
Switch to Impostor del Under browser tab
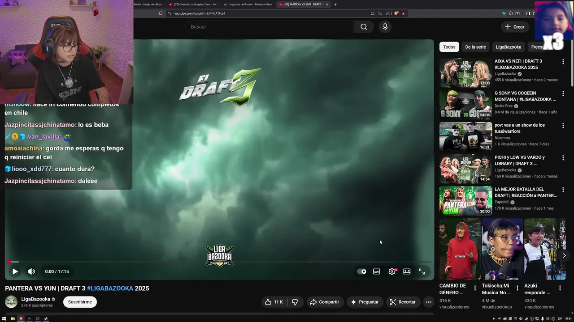click(x=248, y=4)
